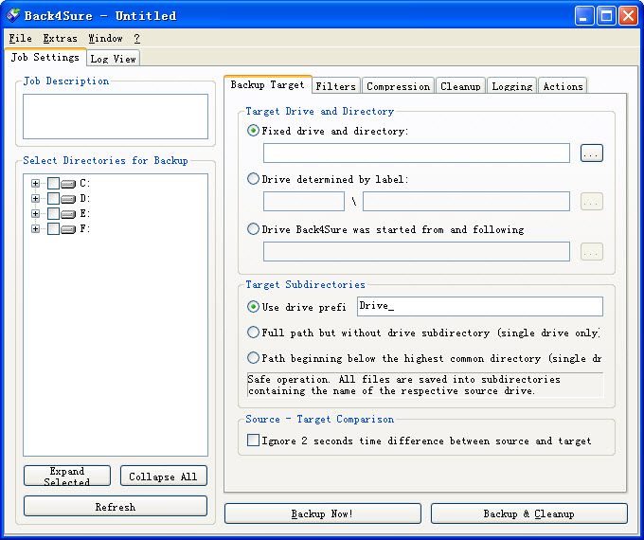Select Drive determined by label option
This screenshot has height=540, width=644.
pos(253,179)
